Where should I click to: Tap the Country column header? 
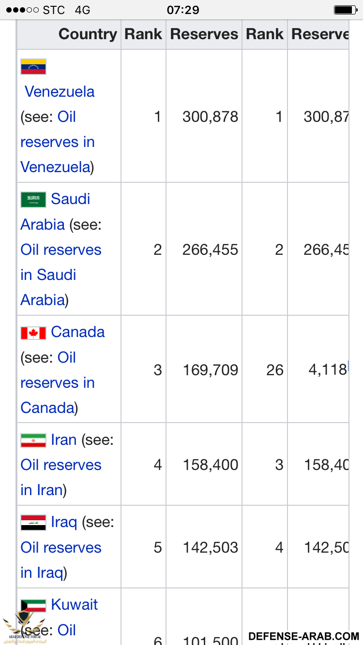click(88, 34)
